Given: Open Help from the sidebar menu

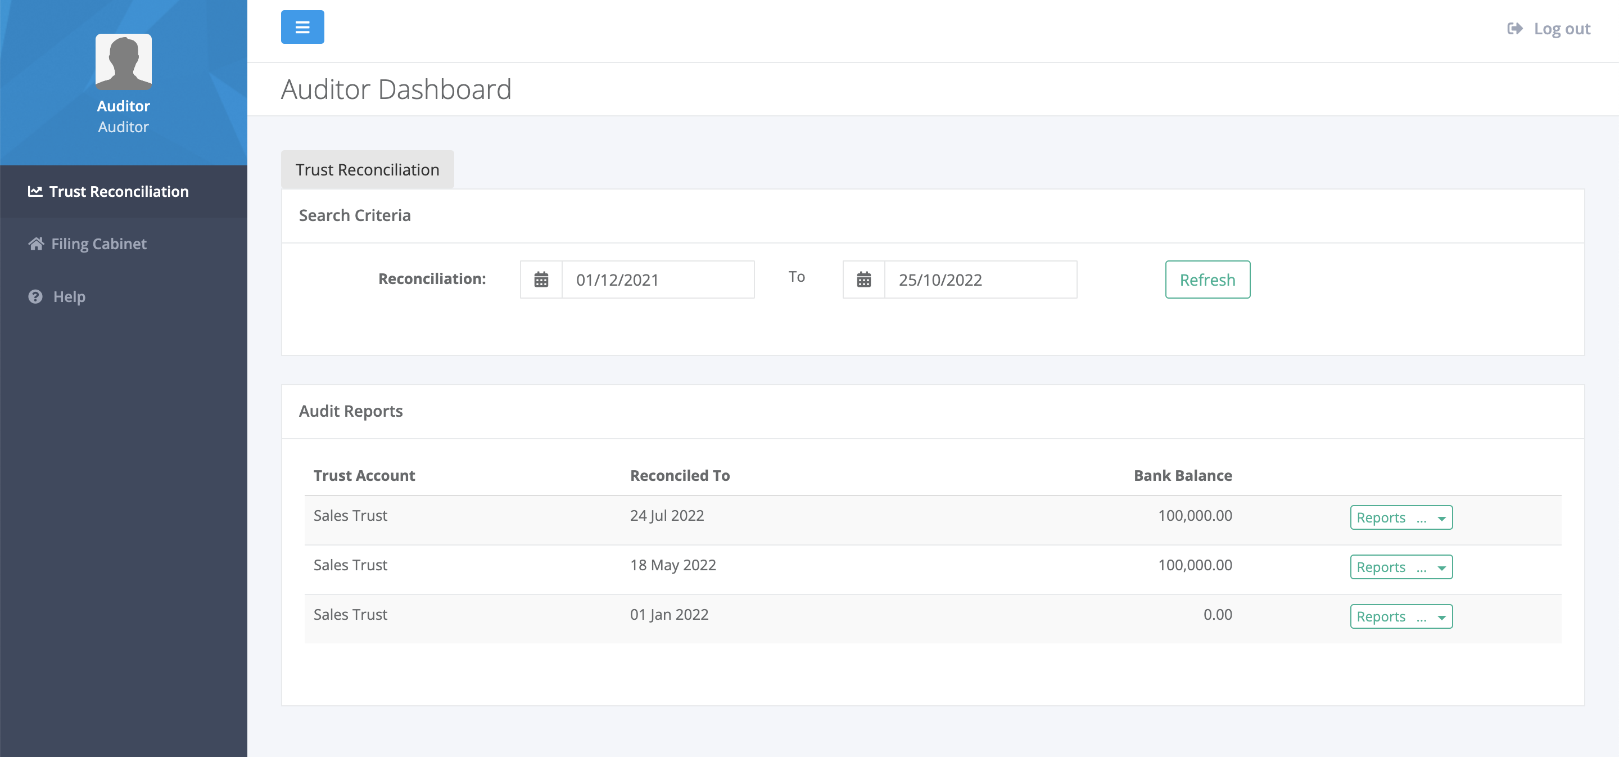Looking at the screenshot, I should click(x=69, y=297).
